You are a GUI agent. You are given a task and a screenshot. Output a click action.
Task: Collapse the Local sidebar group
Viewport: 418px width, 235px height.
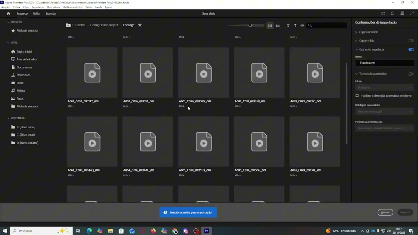[8, 43]
